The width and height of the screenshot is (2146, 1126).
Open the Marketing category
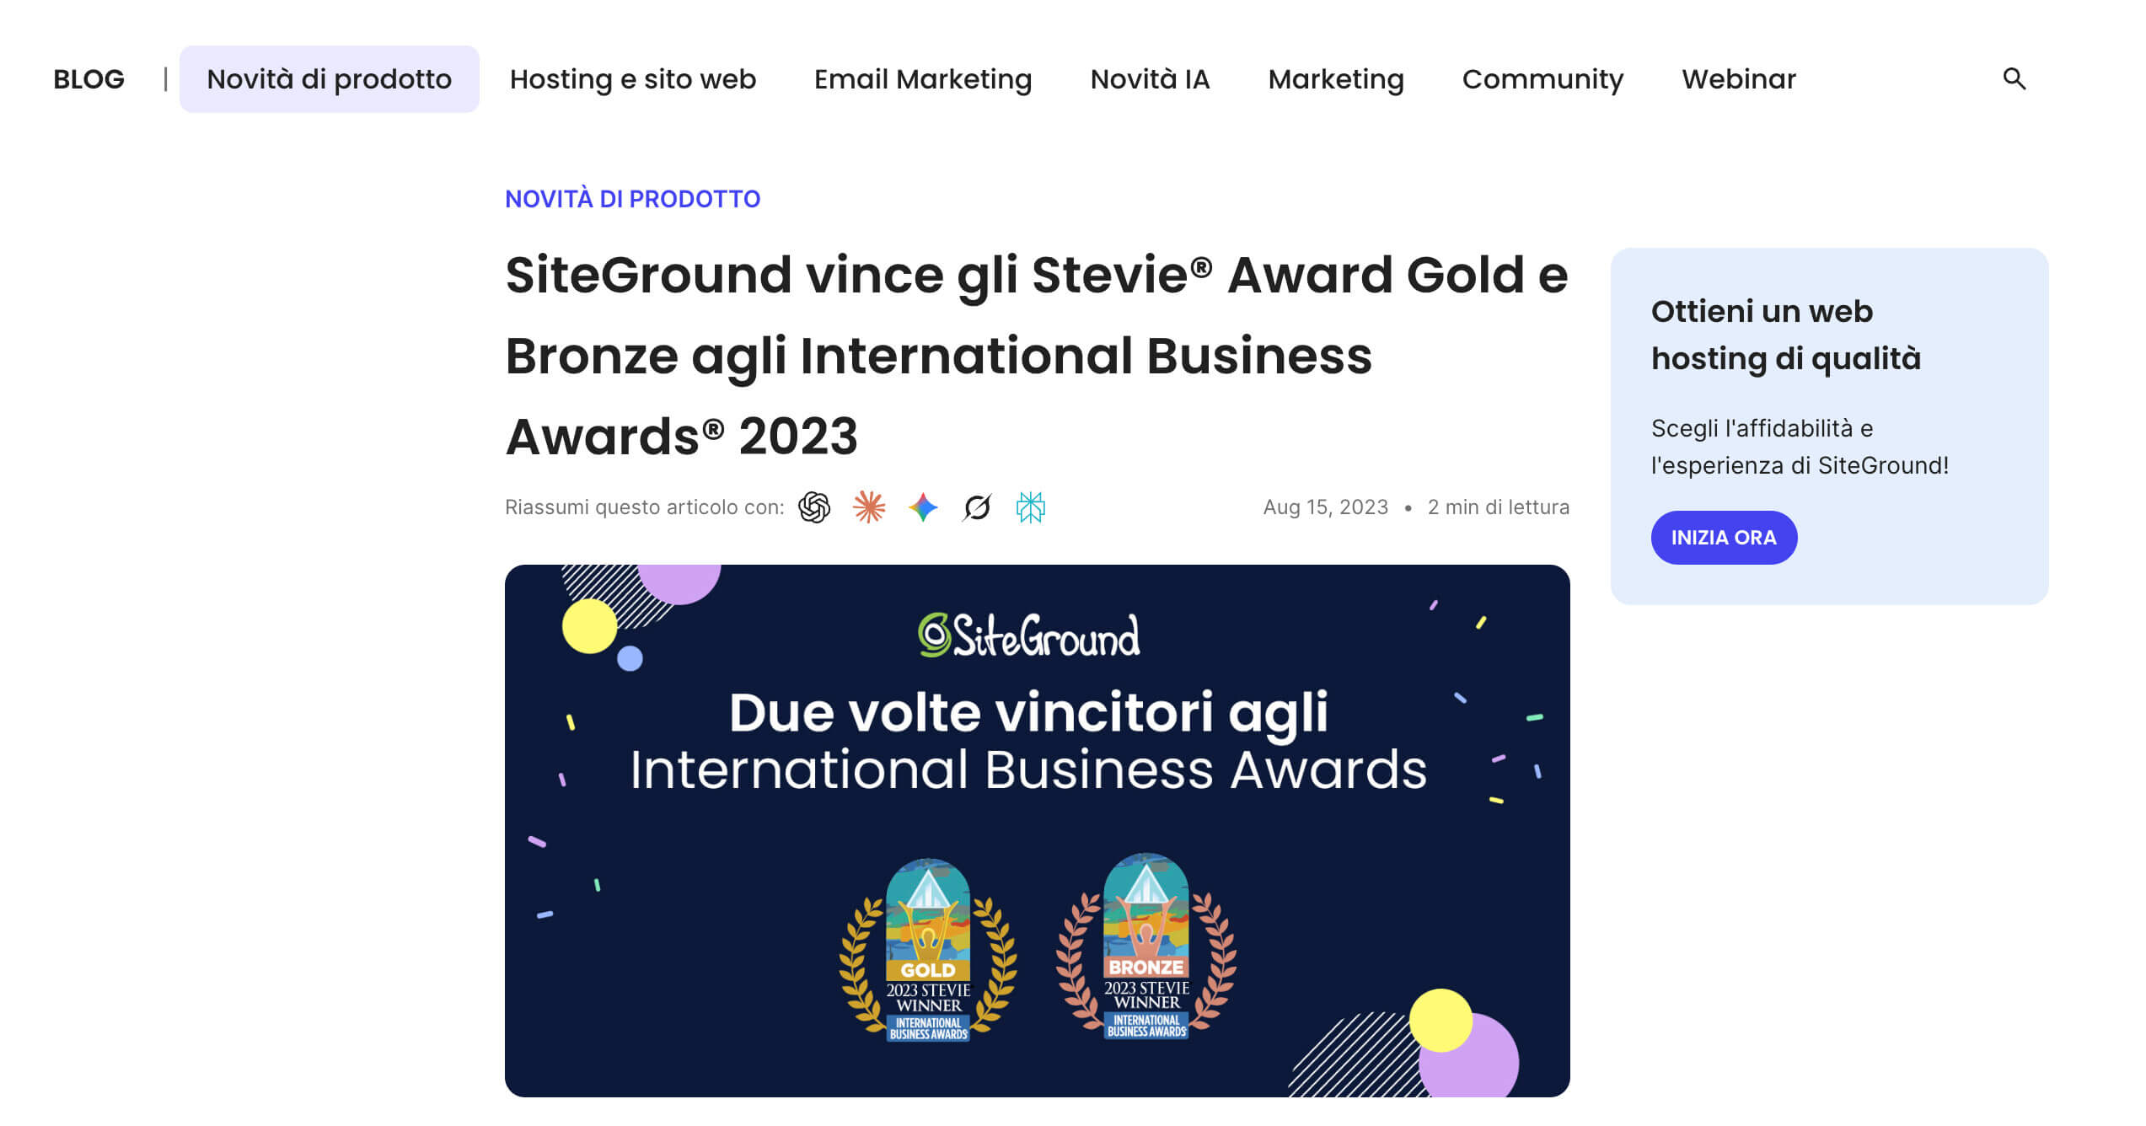click(x=1336, y=78)
